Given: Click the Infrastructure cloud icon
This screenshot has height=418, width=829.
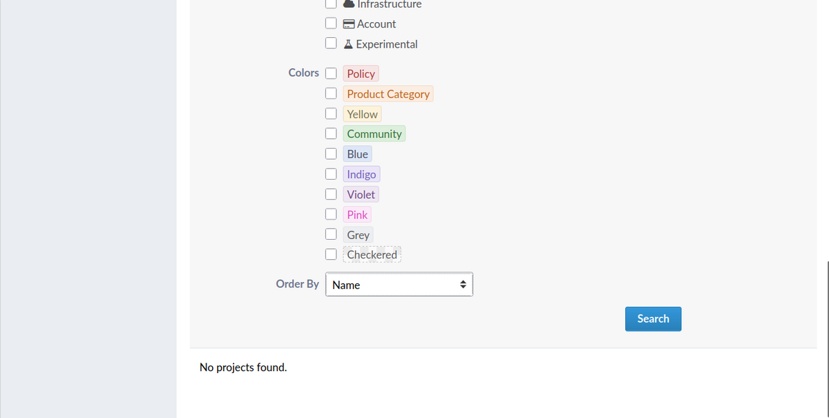Looking at the screenshot, I should pyautogui.click(x=350, y=4).
